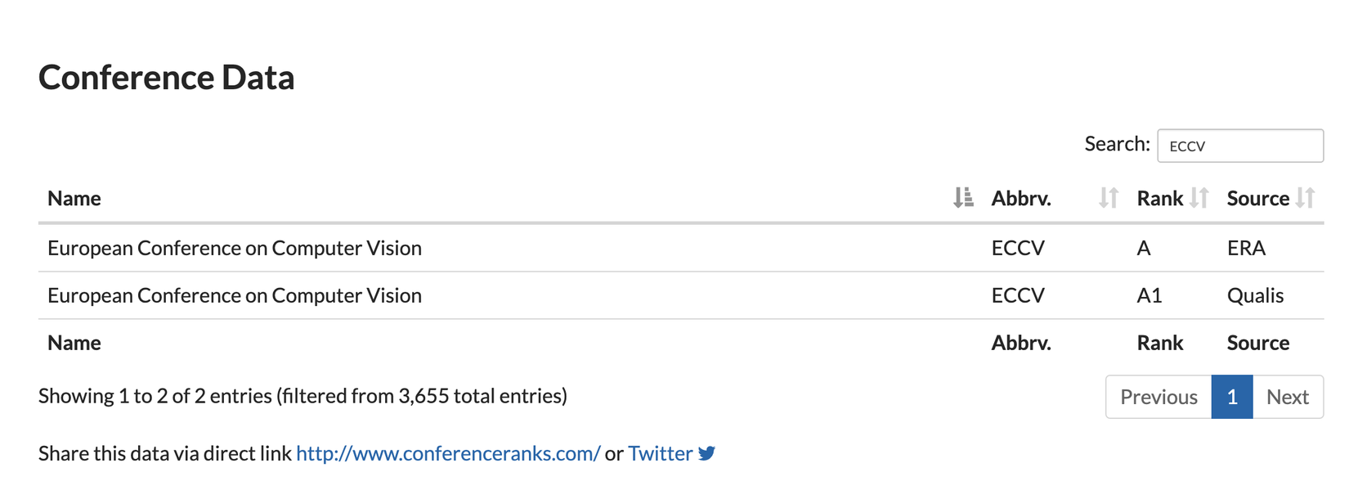Click the ERA source cell
Viewport: 1349px width, 481px height.
tap(1246, 248)
